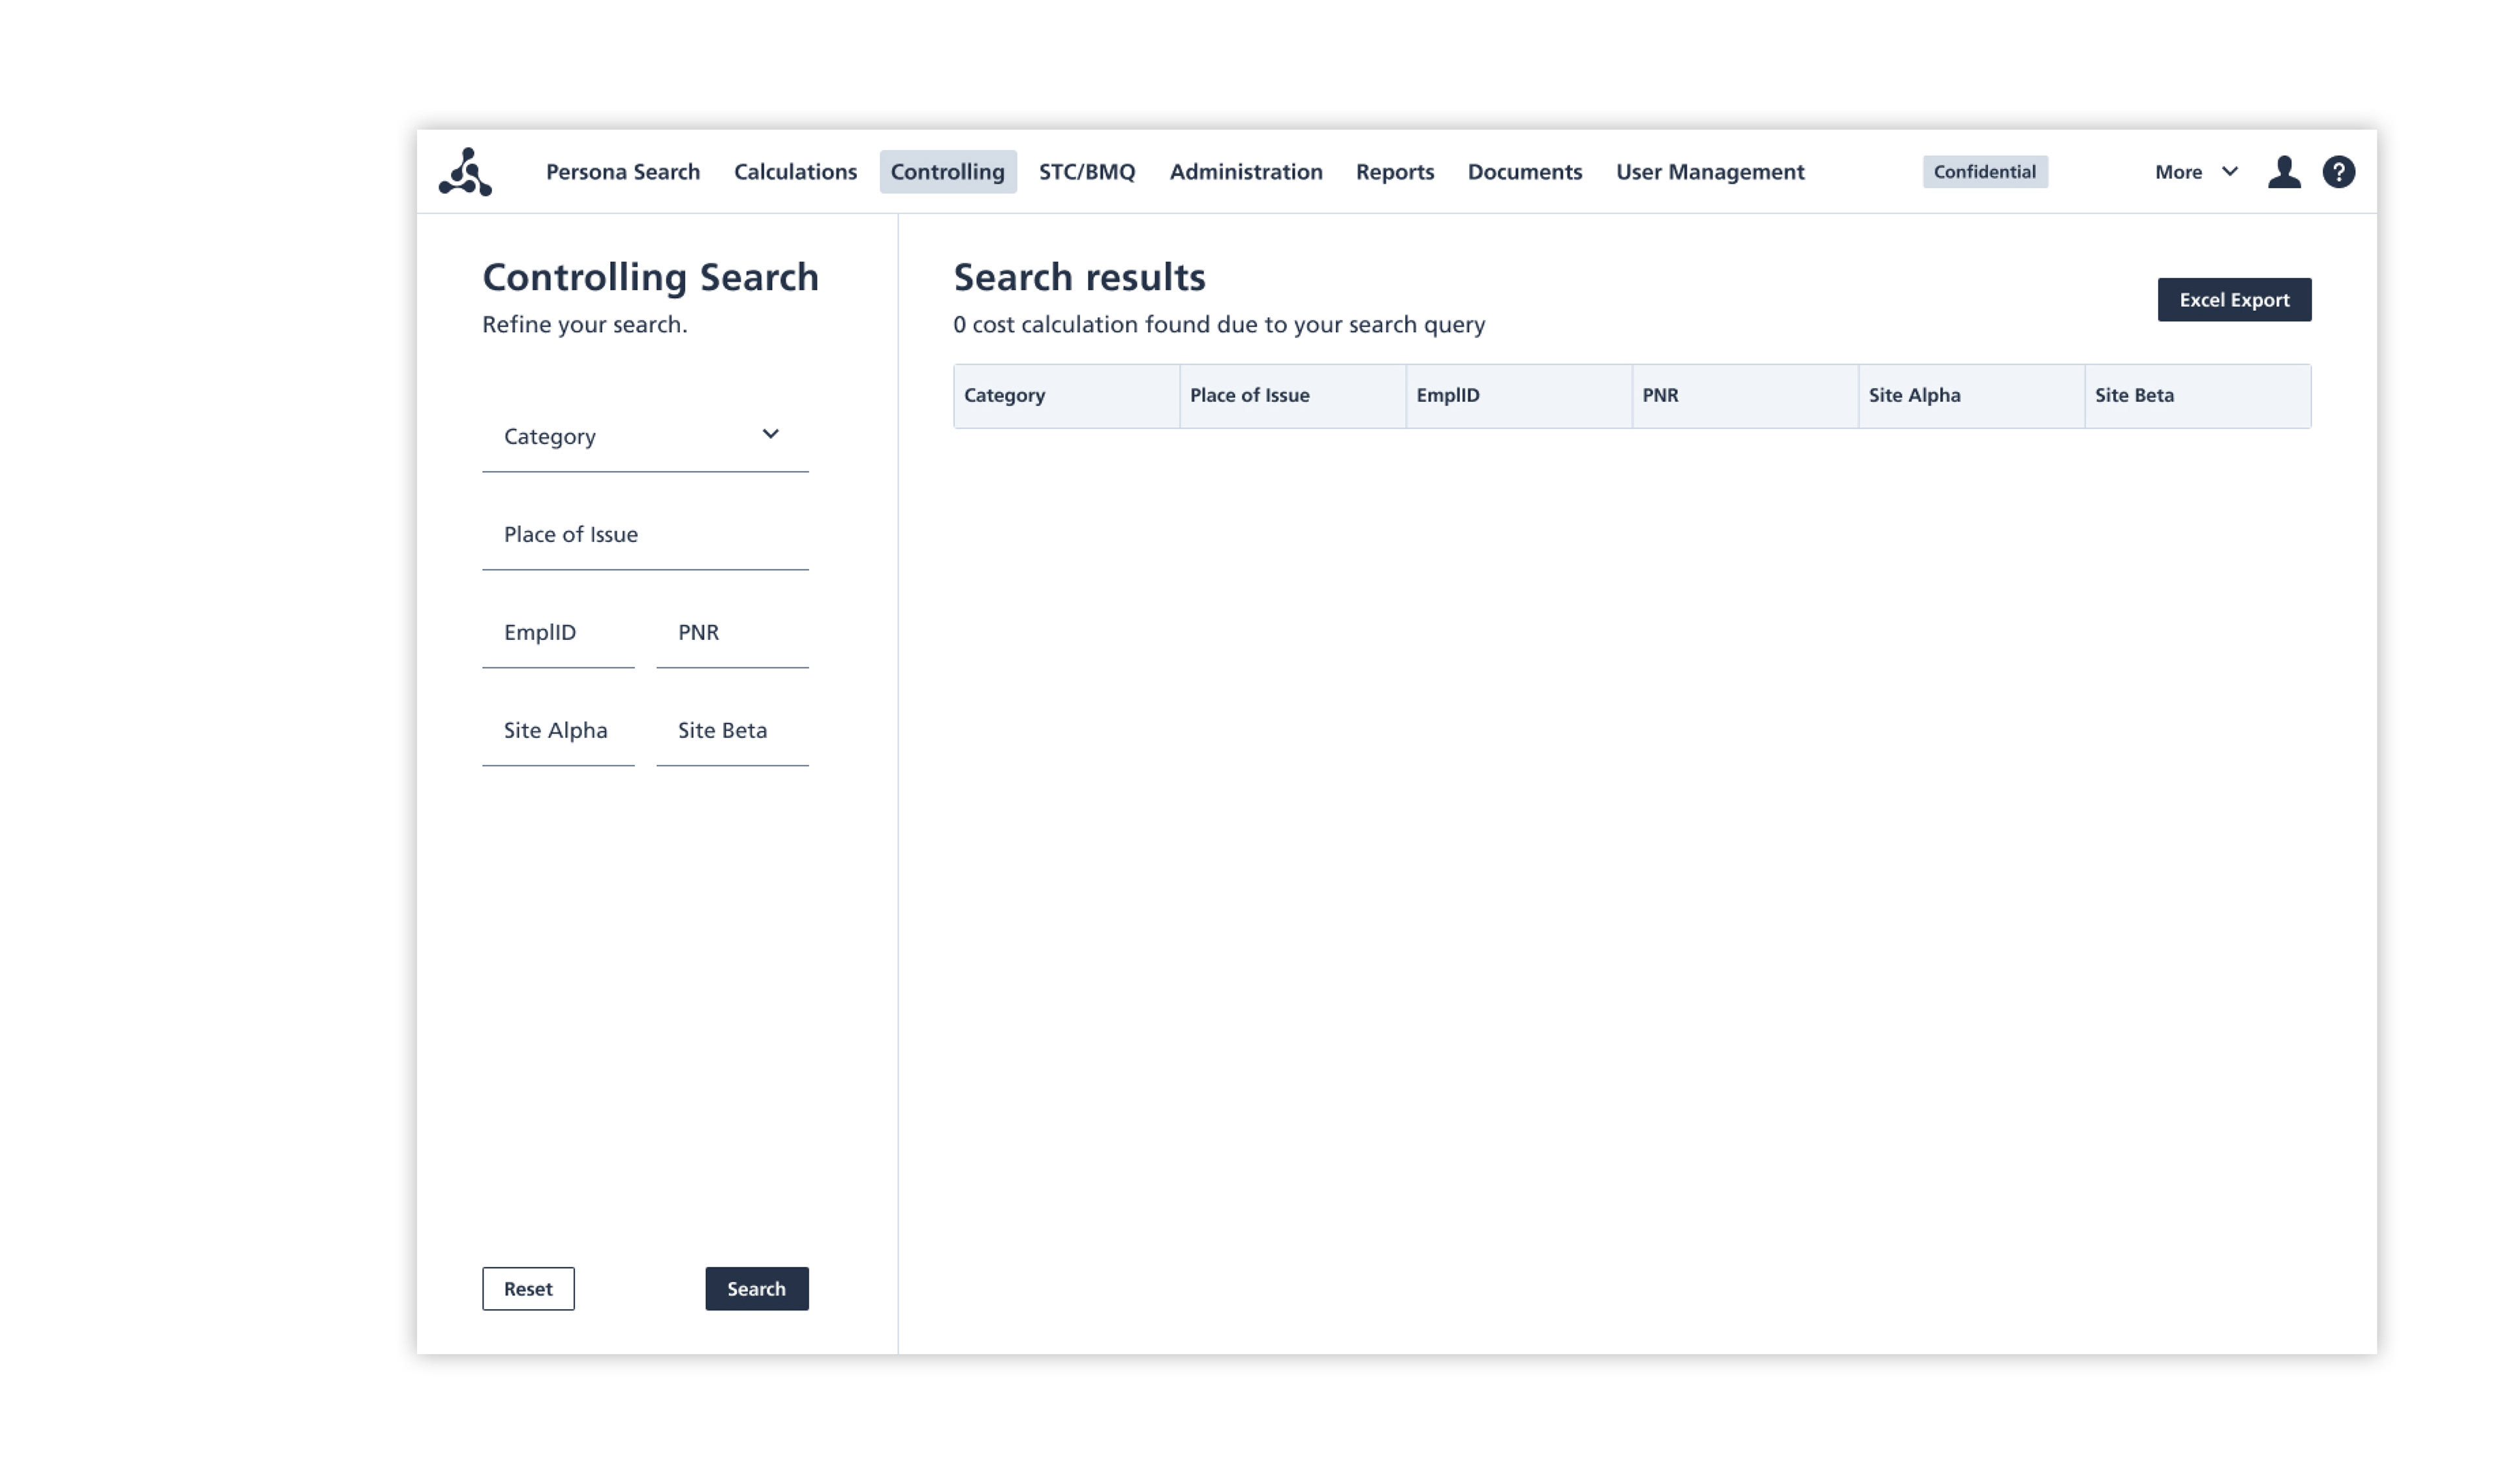
Task: Open the Documents page
Action: (x=1524, y=172)
